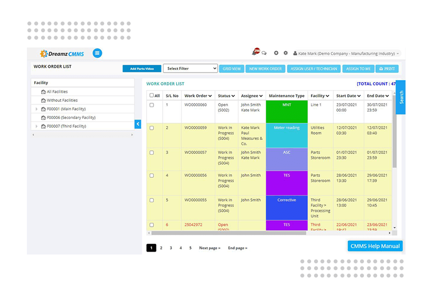430x302 pixels.
Task: Open the Select Filter dropdown
Action: coord(190,68)
